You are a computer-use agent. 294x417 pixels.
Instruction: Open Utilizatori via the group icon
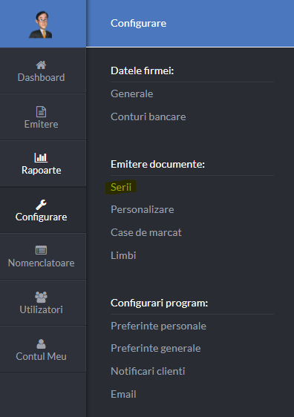pos(41,297)
